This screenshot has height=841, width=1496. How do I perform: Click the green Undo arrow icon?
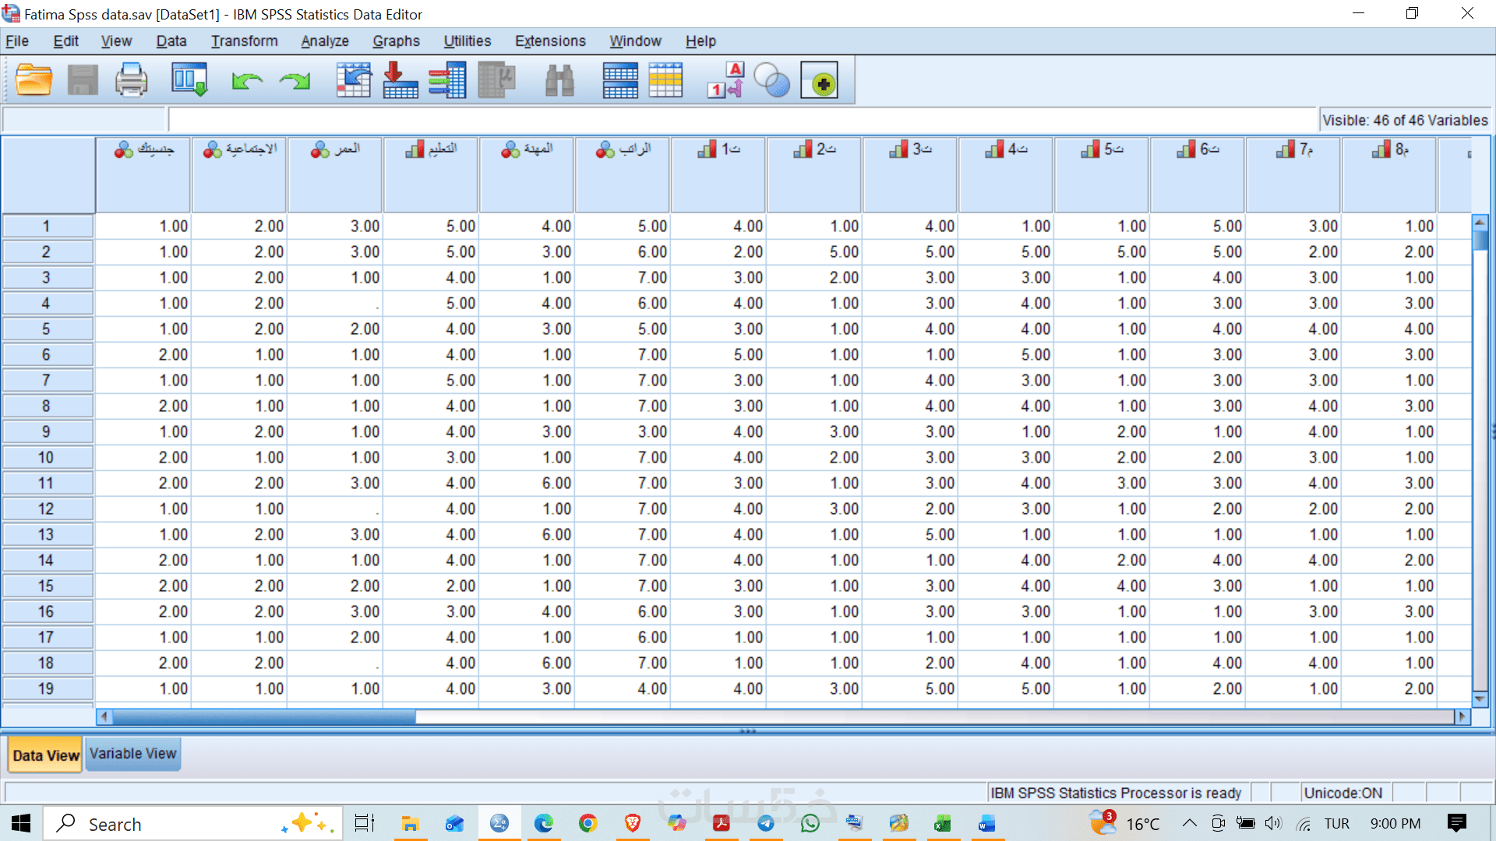[x=247, y=80]
